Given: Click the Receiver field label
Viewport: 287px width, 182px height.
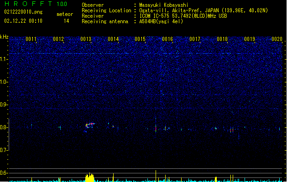Looking at the screenshot, I should (x=93, y=16).
